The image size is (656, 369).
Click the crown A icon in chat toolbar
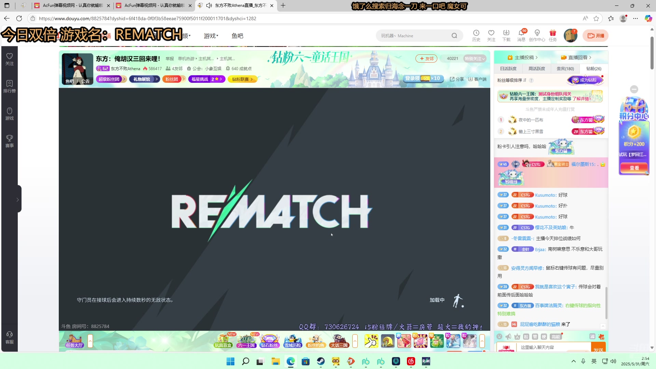coord(517,337)
